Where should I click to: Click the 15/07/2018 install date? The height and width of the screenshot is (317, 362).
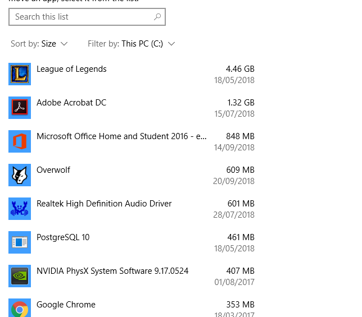tap(234, 114)
